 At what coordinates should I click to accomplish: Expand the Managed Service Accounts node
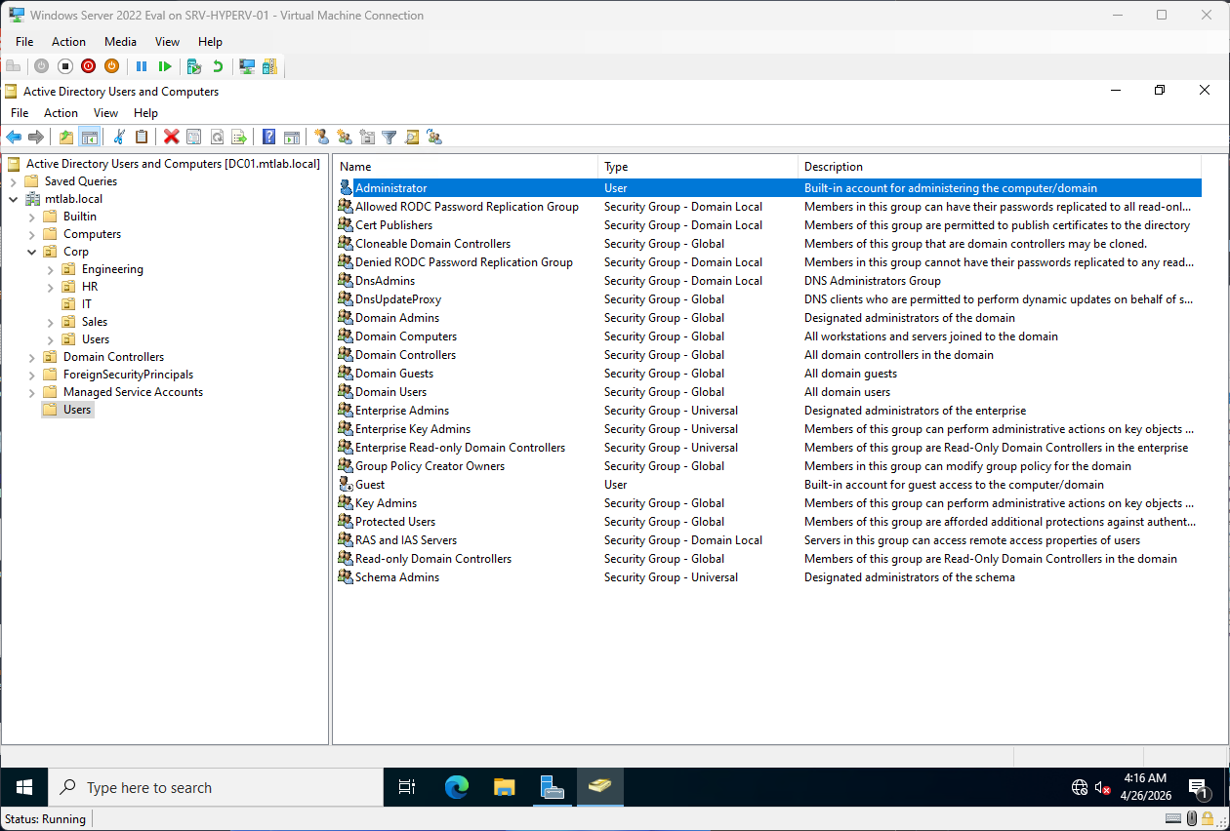[31, 392]
